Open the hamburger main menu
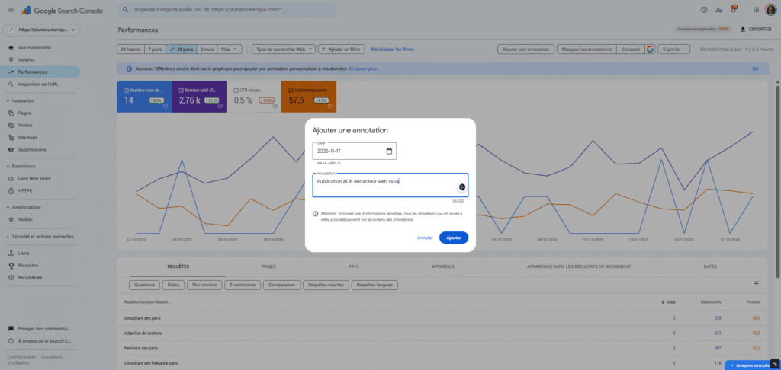 pos(10,11)
